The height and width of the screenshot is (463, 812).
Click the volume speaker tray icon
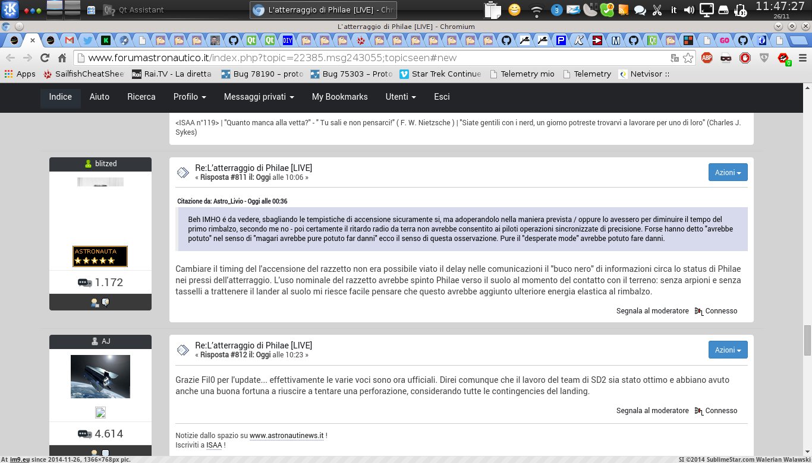[x=689, y=9]
